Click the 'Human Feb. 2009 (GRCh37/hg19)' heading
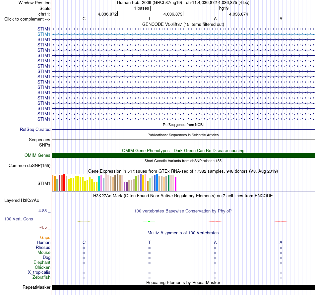The image size is (315, 295). tap(150, 3)
